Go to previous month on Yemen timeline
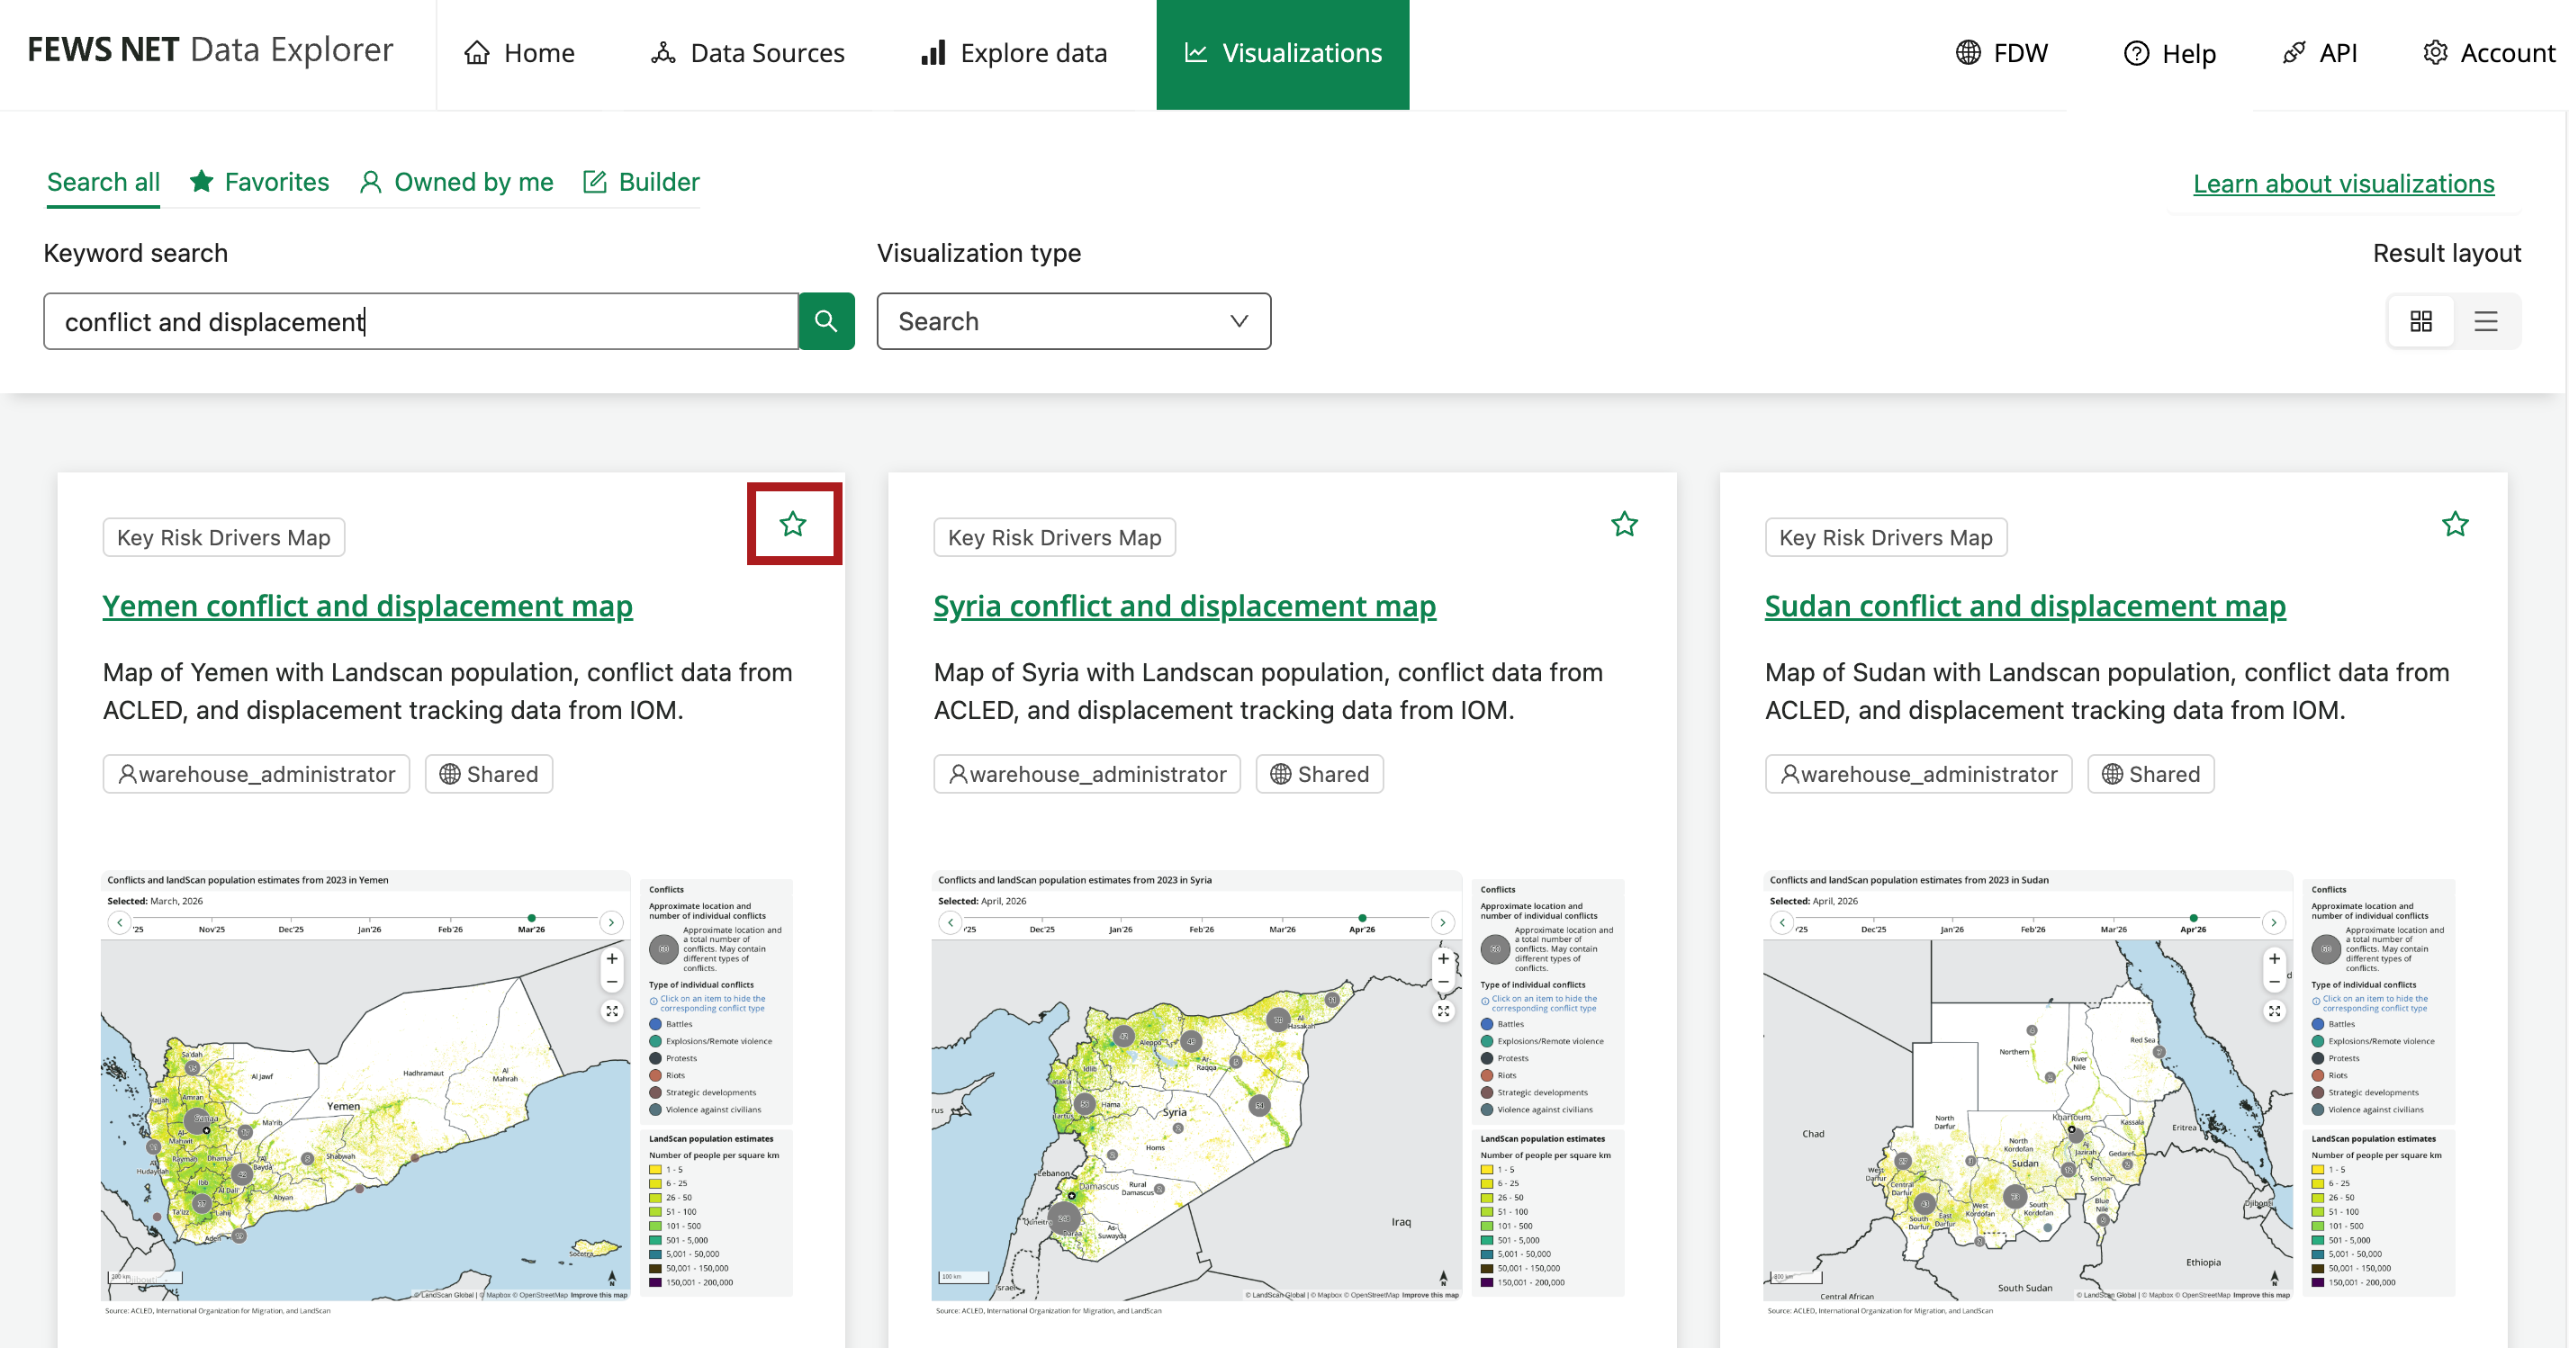The image size is (2569, 1348). [x=120, y=922]
